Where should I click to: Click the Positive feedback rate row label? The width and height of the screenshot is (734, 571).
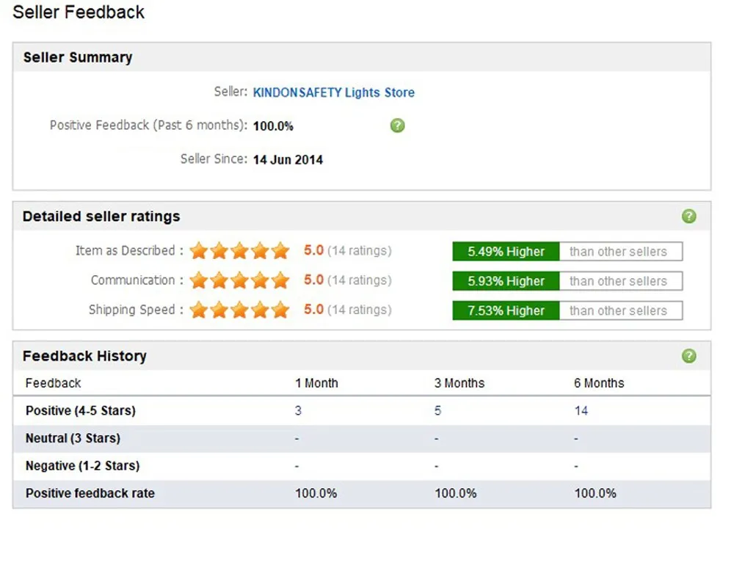(90, 493)
